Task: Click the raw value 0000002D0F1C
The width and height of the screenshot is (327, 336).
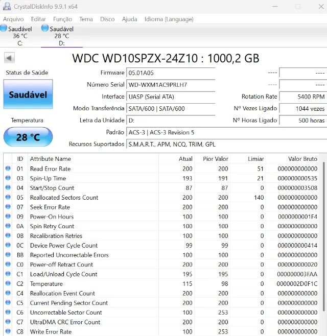Action: click(x=297, y=284)
